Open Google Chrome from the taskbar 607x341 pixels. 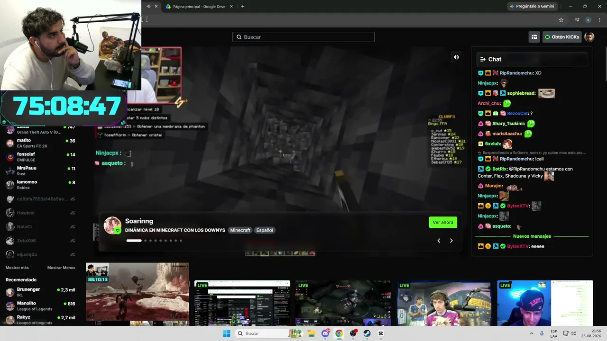coord(339,333)
